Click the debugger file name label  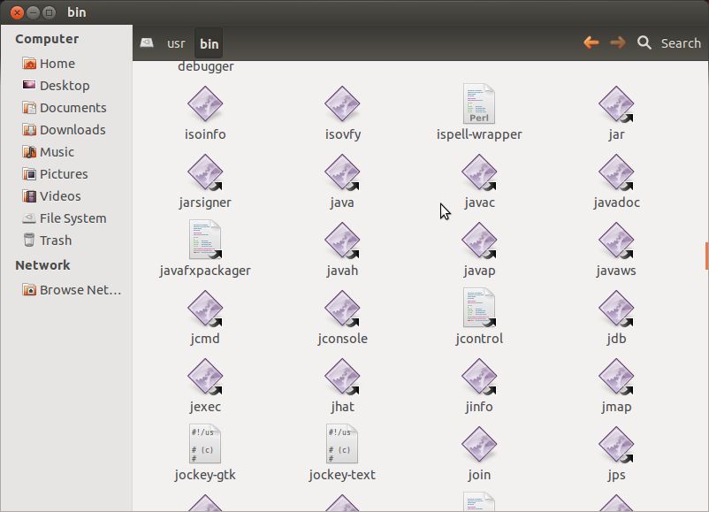click(x=206, y=66)
